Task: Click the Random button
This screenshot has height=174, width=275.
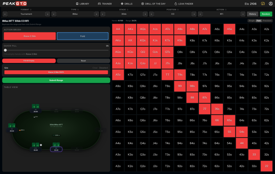Action: click(x=266, y=14)
